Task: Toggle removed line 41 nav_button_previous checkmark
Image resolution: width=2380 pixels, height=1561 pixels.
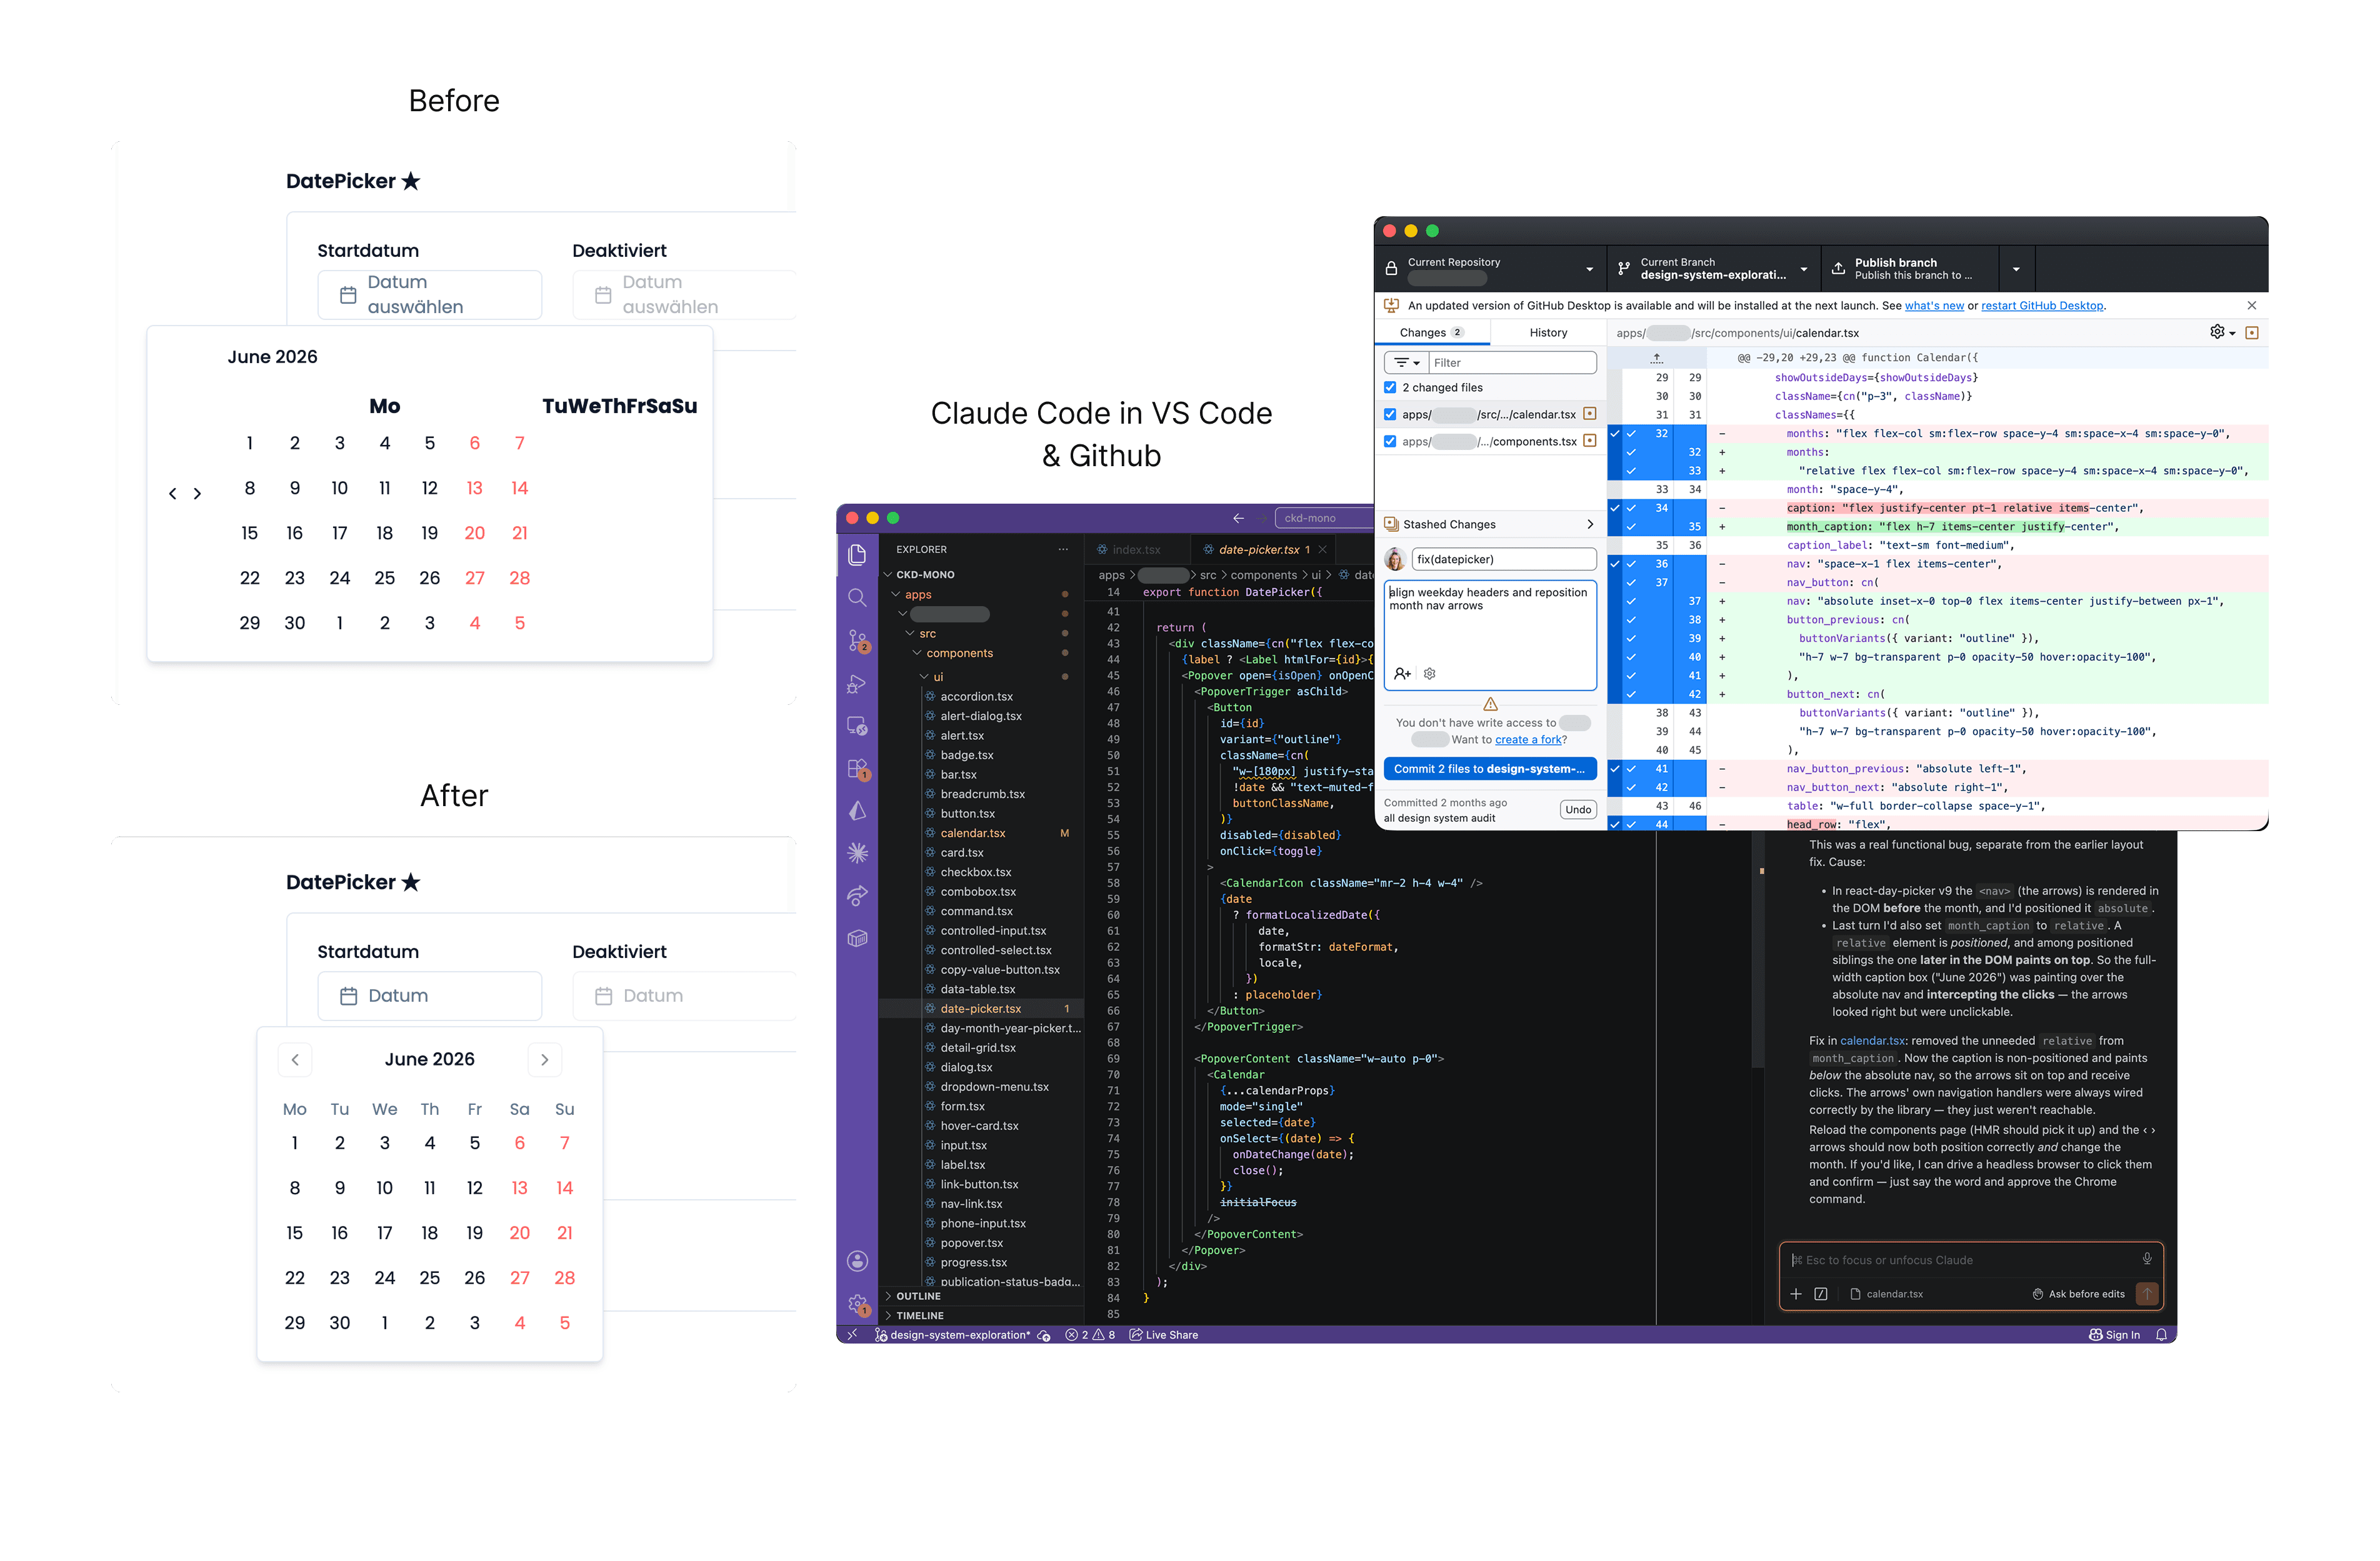Action: coord(1631,769)
